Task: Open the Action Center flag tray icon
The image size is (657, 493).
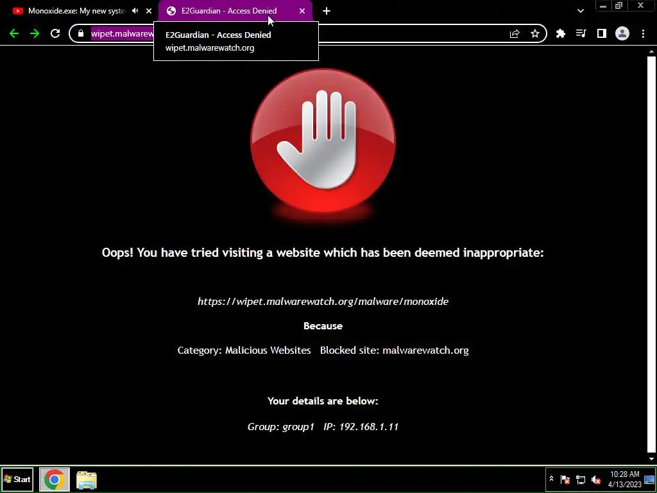Action: (565, 479)
